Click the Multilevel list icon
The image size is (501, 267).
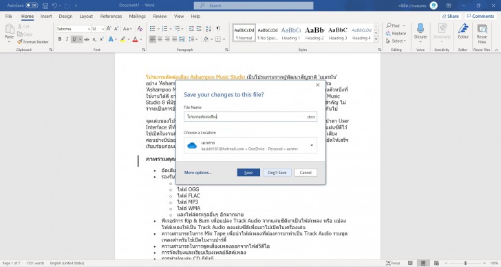coord(177,29)
